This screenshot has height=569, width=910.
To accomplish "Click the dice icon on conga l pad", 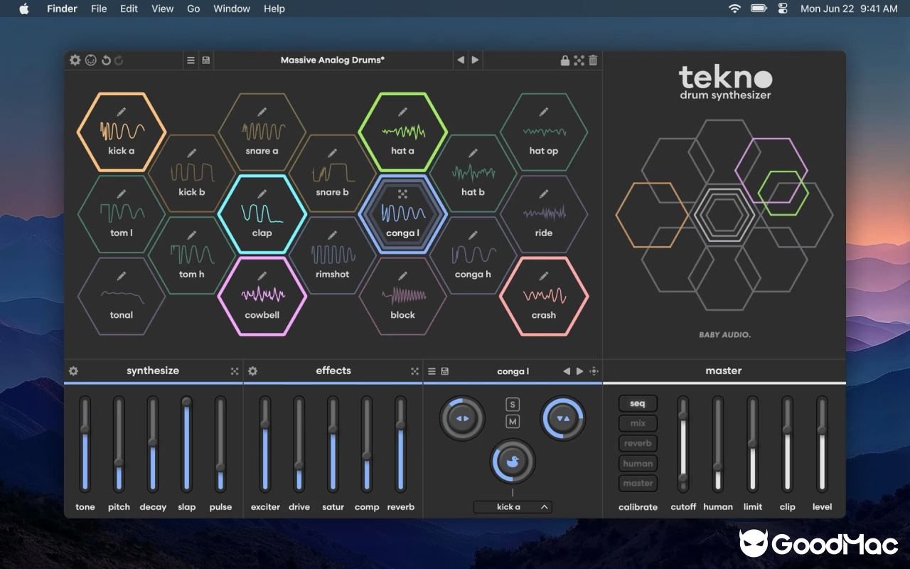I will (402, 193).
